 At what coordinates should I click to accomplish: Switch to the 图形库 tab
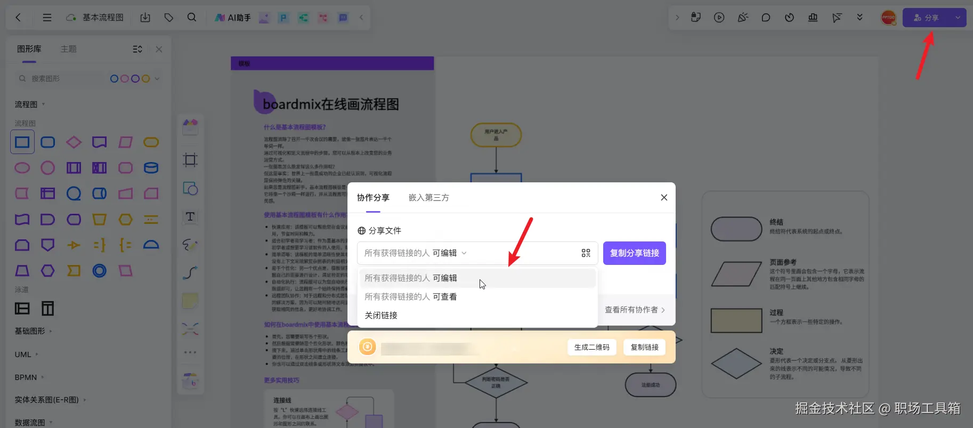click(x=29, y=49)
